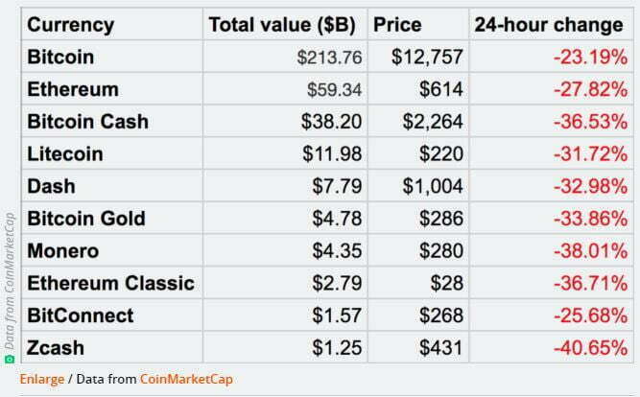Click the Monero -38.01% change value

(x=590, y=250)
